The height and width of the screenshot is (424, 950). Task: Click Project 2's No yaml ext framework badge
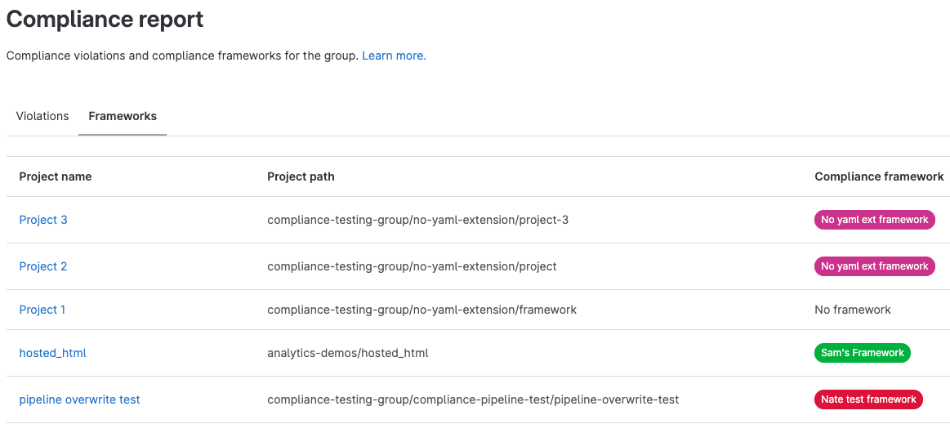pyautogui.click(x=874, y=266)
